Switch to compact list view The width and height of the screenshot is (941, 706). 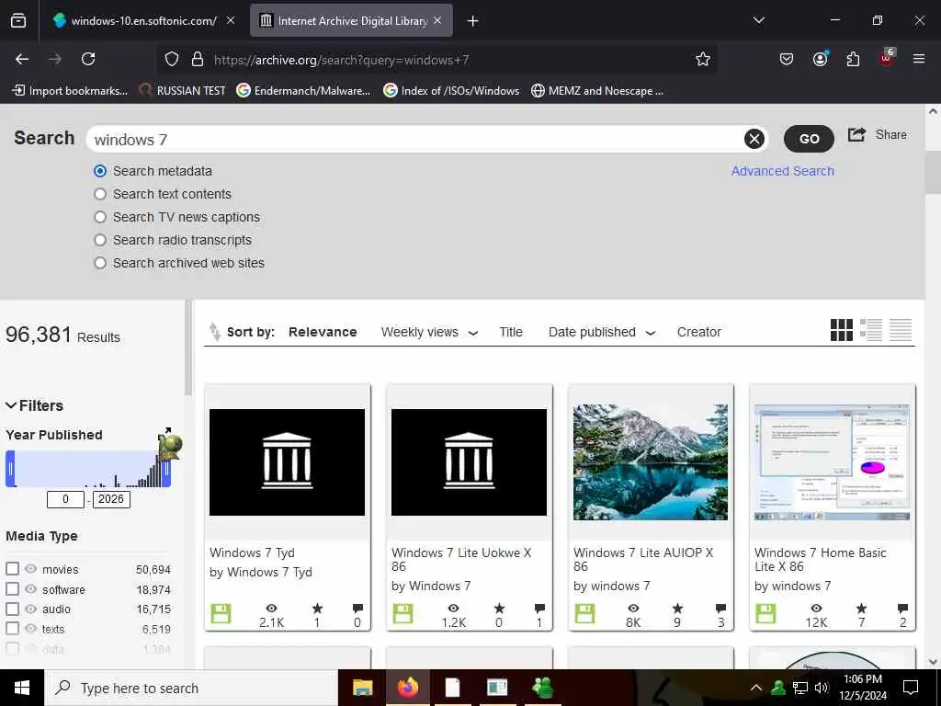[901, 330]
